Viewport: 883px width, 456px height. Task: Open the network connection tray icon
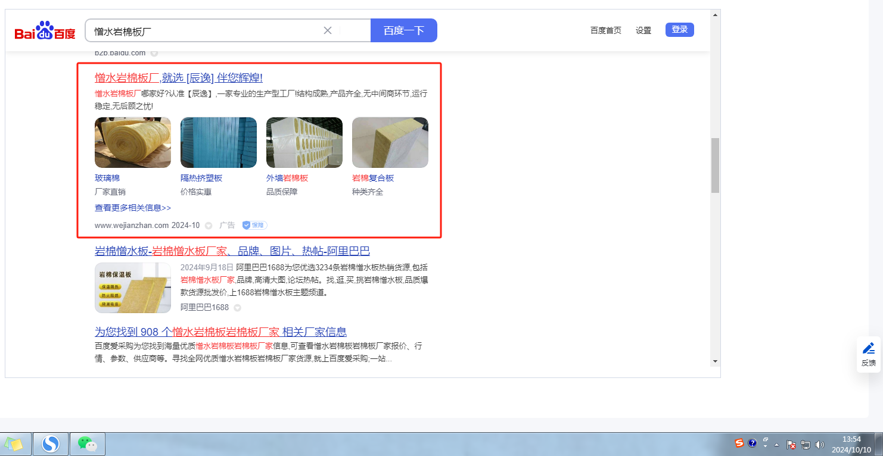point(806,444)
